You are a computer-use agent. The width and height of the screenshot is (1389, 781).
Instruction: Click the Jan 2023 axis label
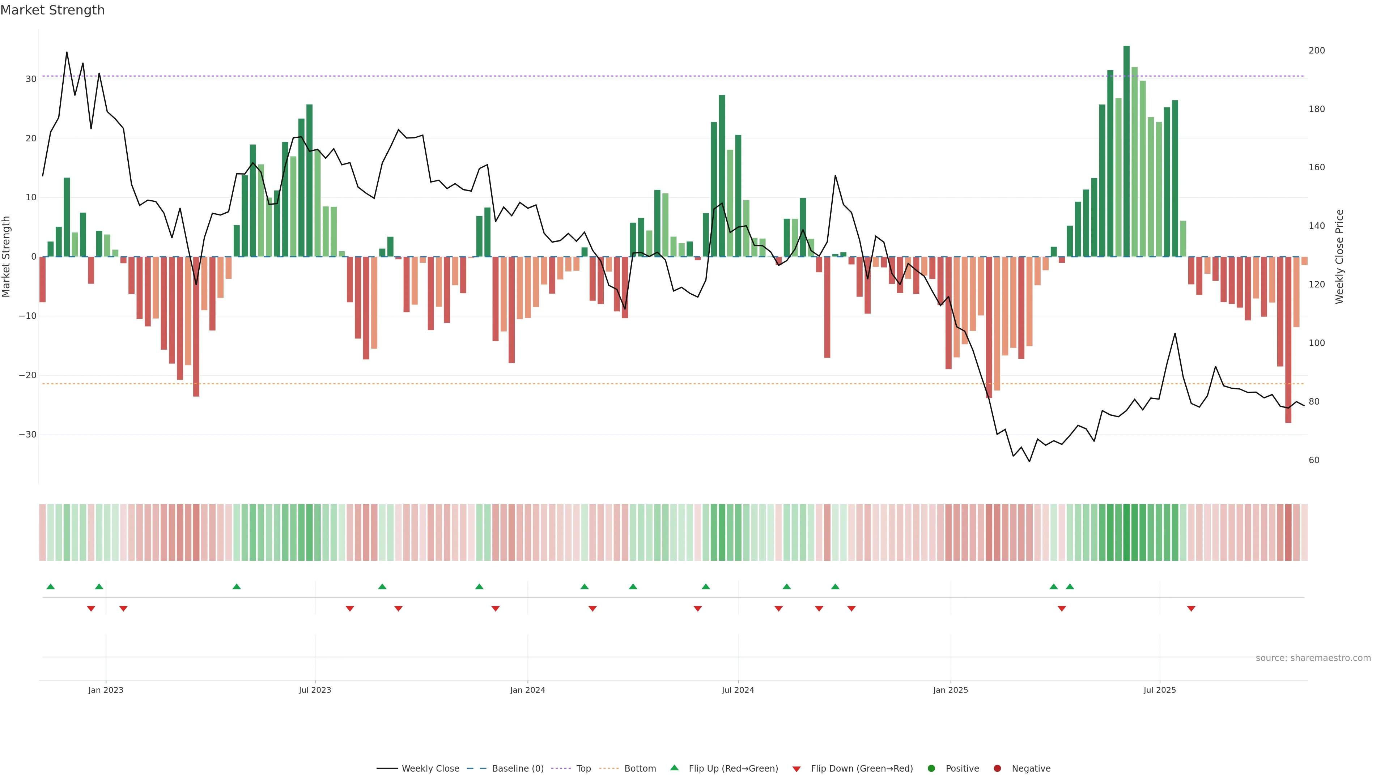tap(106, 690)
